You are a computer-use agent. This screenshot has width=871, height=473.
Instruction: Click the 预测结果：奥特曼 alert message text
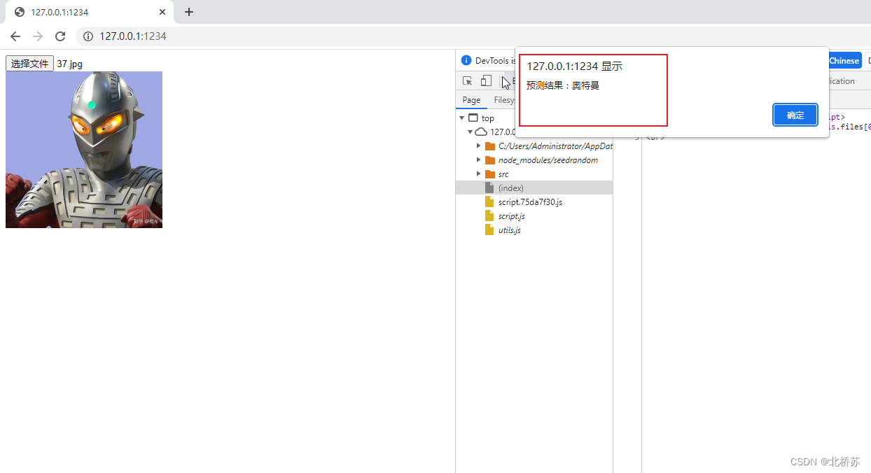click(x=563, y=85)
